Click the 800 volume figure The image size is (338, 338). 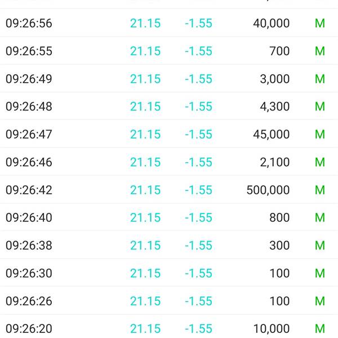coord(279,217)
